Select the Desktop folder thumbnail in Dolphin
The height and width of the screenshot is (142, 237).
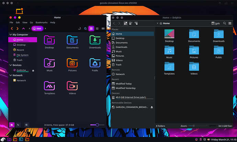169,33
